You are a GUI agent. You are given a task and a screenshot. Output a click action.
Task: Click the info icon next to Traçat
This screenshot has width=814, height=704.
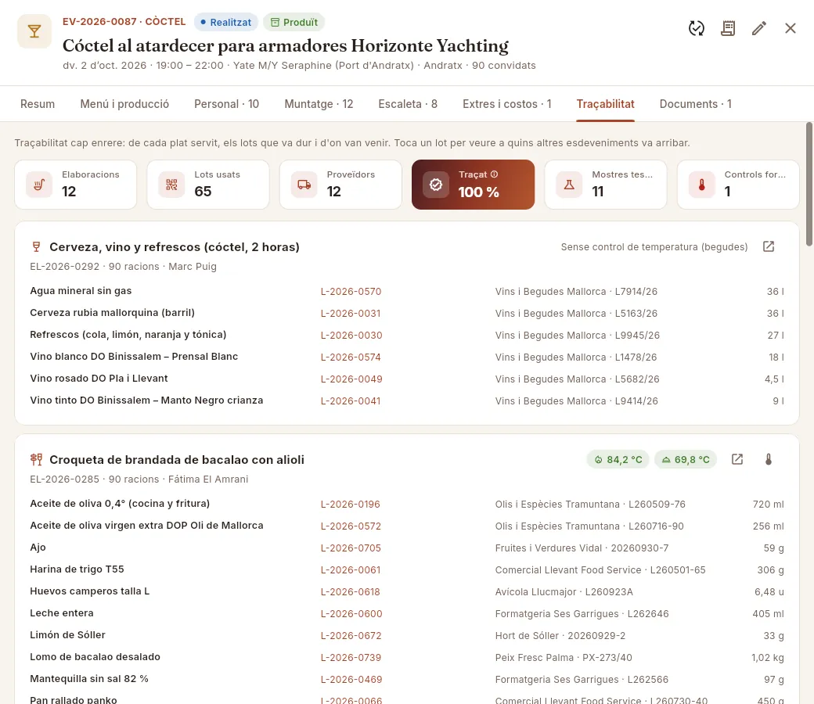(494, 174)
